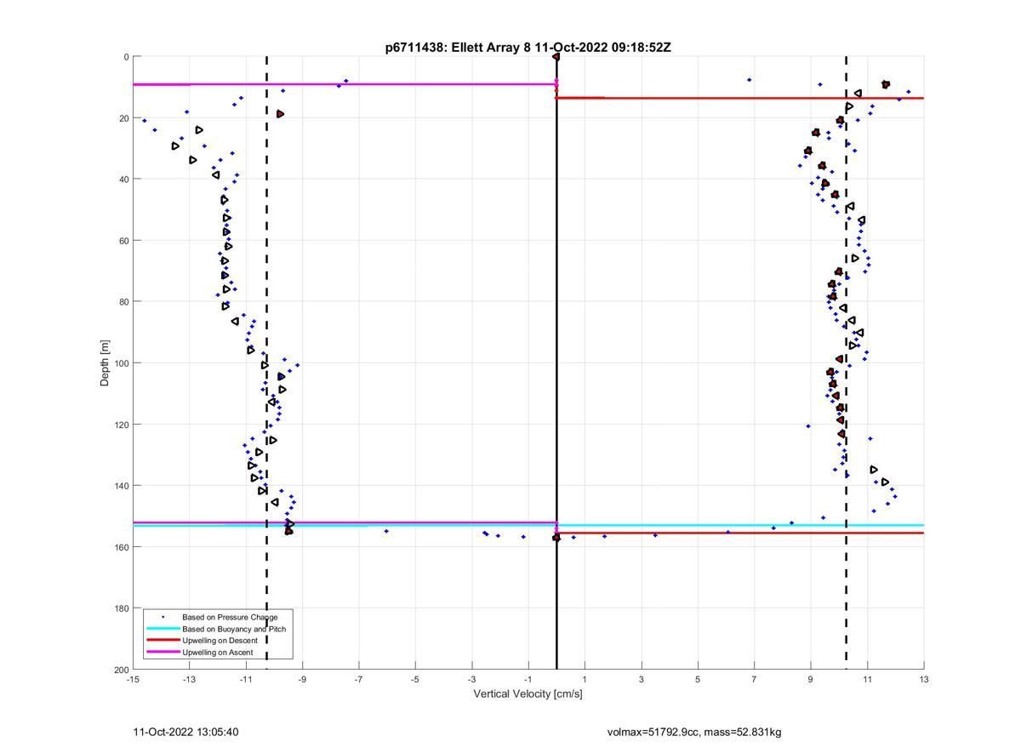
Task: Click y-axis tick label 200
Action: tap(121, 670)
